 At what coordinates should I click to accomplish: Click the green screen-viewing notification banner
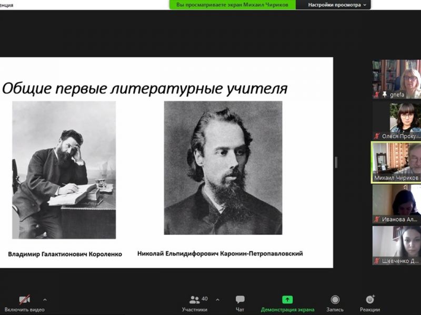click(232, 5)
